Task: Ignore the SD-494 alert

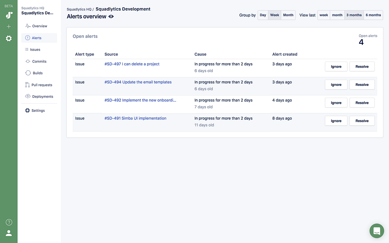Action: 336,85
